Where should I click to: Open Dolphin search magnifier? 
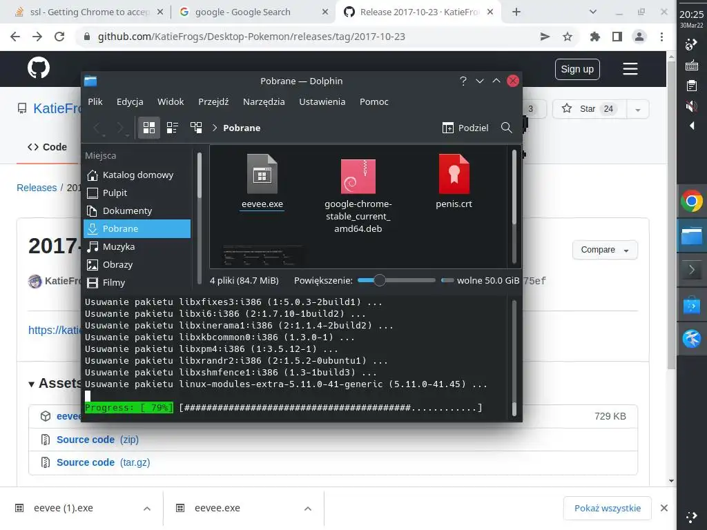point(506,128)
